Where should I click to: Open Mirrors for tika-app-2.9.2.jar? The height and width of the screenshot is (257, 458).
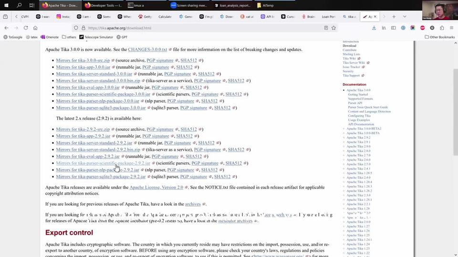[x=83, y=136]
